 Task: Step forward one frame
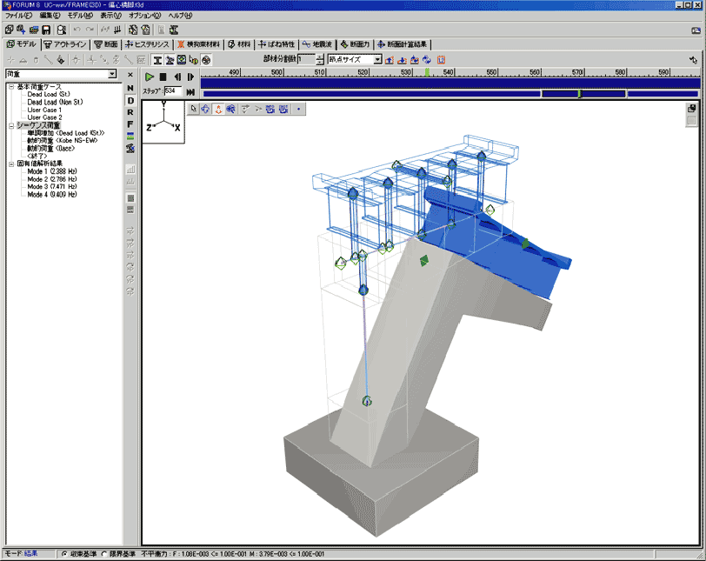(190, 77)
